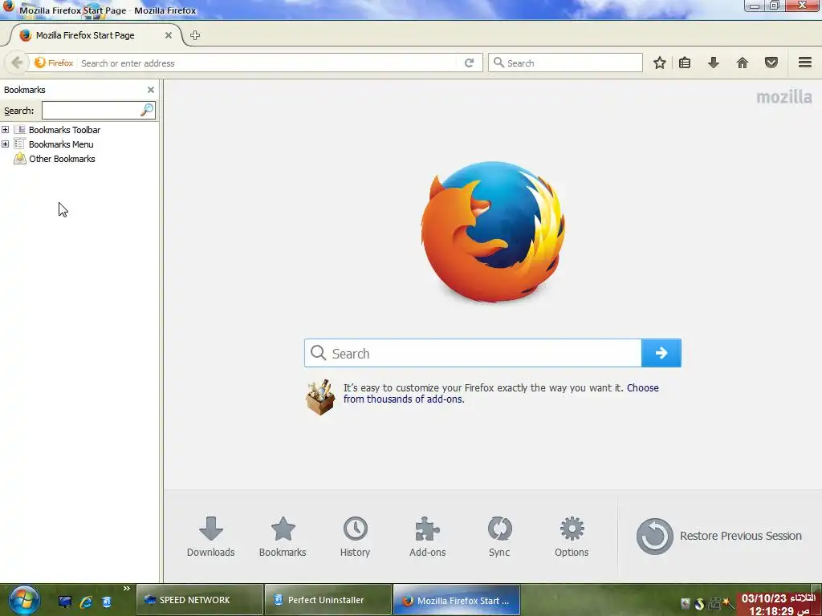Screen dimensions: 822x616
Task: Open Bookmarks from start page launcher
Action: pyautogui.click(x=283, y=537)
